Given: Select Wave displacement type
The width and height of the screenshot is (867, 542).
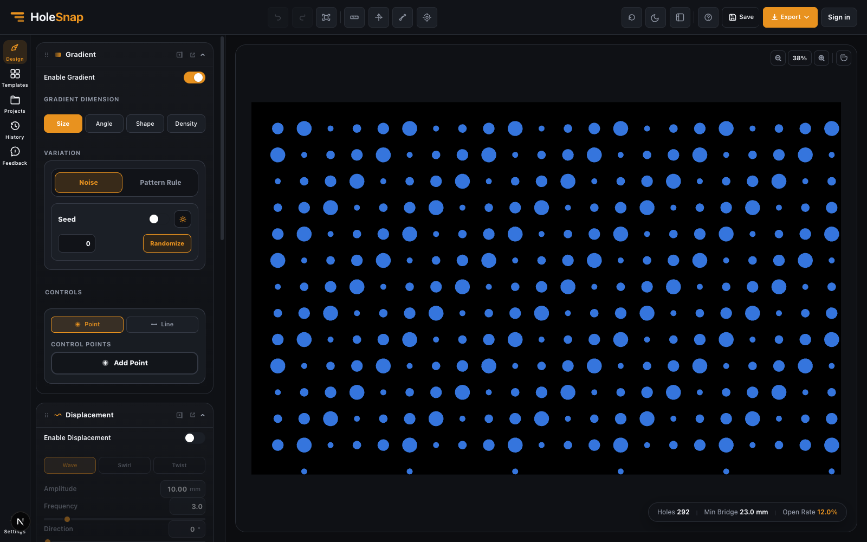Looking at the screenshot, I should click(70, 465).
